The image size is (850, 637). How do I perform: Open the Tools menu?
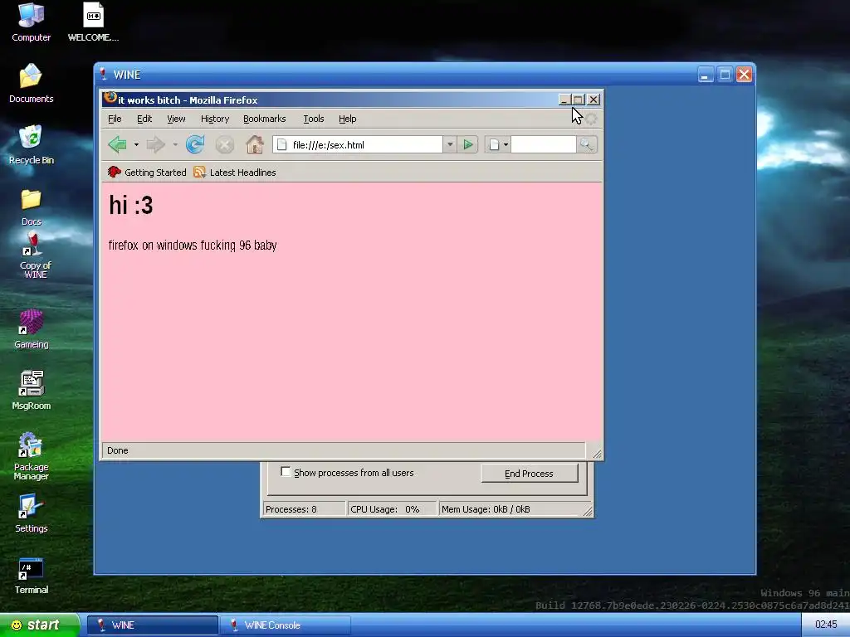point(313,119)
